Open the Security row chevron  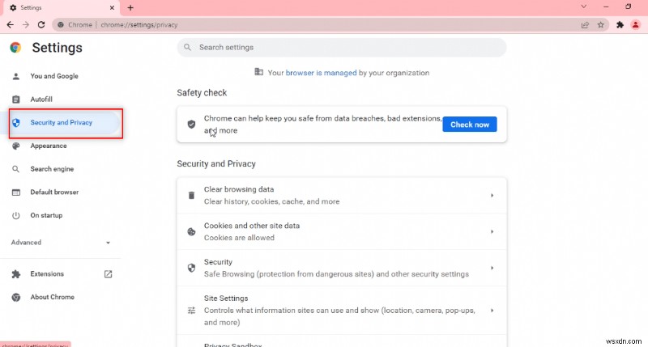coord(492,268)
